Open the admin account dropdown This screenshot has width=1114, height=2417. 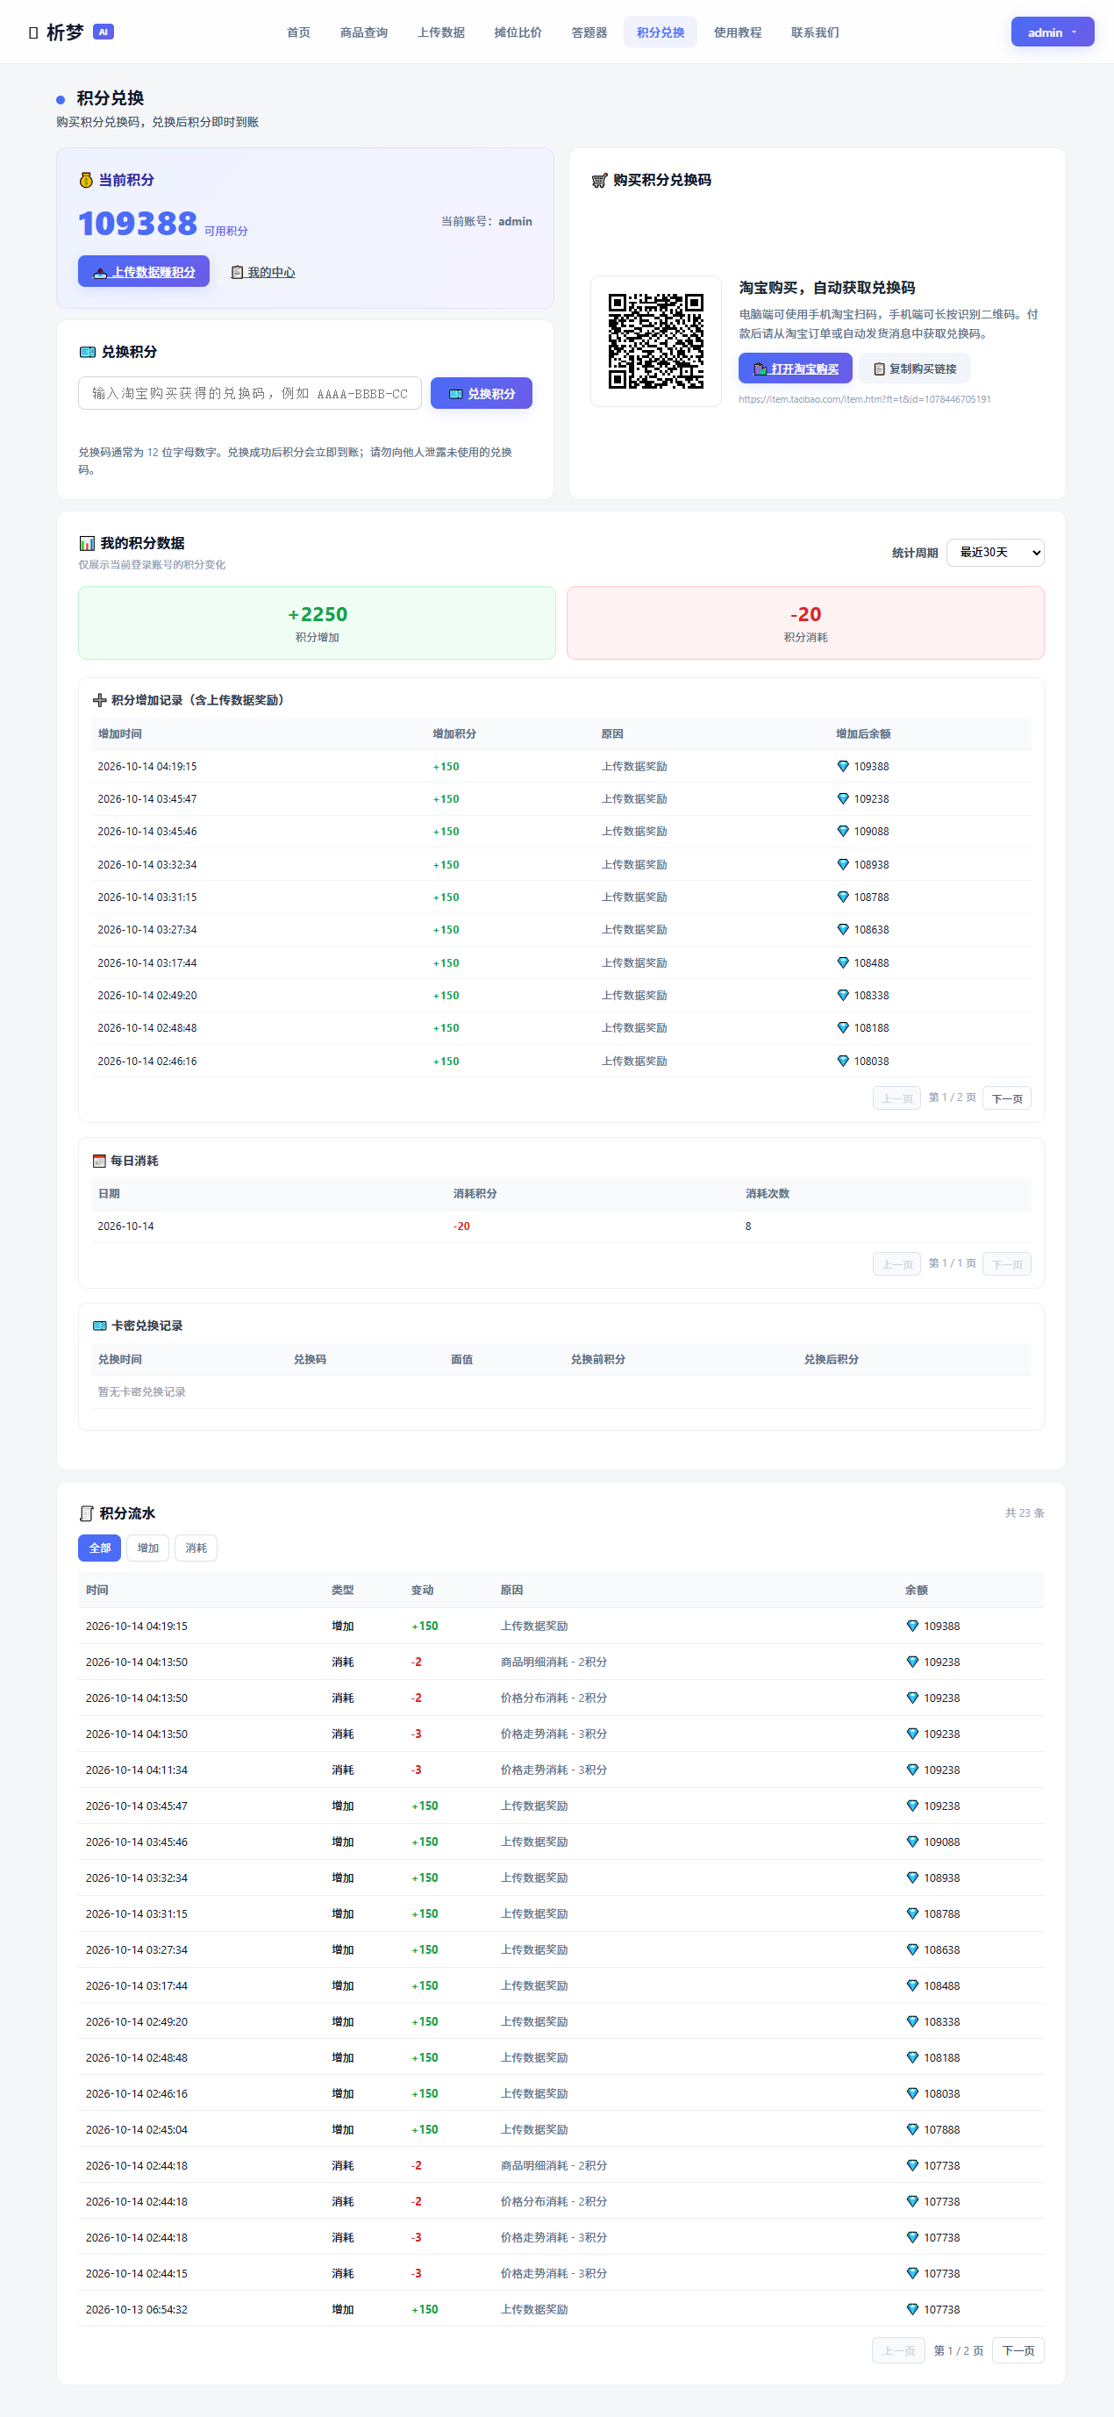[1052, 32]
